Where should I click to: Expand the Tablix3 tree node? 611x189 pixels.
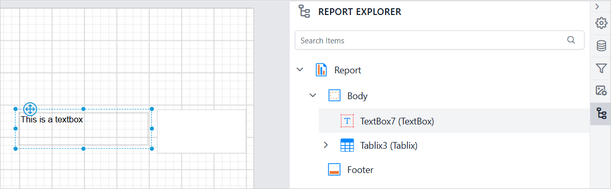[x=326, y=146]
